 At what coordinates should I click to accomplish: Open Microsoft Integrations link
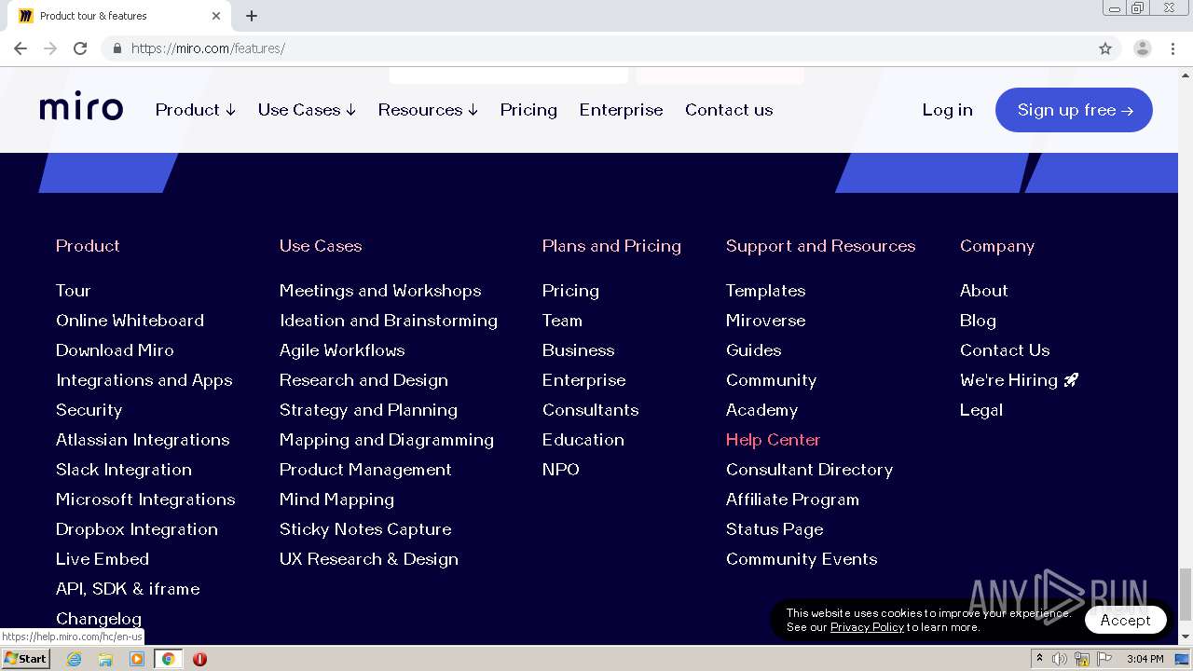(x=145, y=500)
